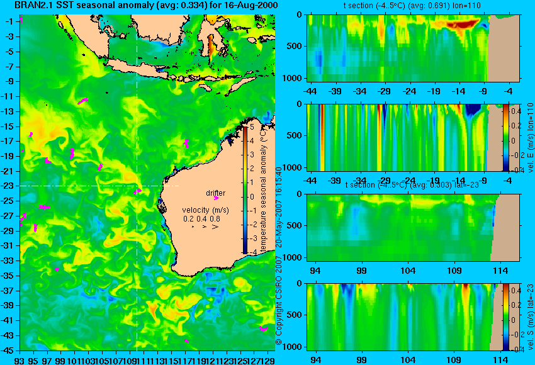535x365 pixels.
Task: Click the white dashed vertical line at longitude 110
Action: [x=137, y=183]
